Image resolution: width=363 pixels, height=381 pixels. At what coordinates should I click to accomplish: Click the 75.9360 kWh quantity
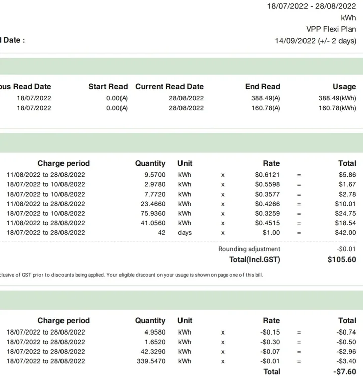pyautogui.click(x=152, y=213)
